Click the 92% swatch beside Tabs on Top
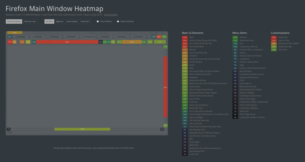305x162 pixels. [x=274, y=40]
